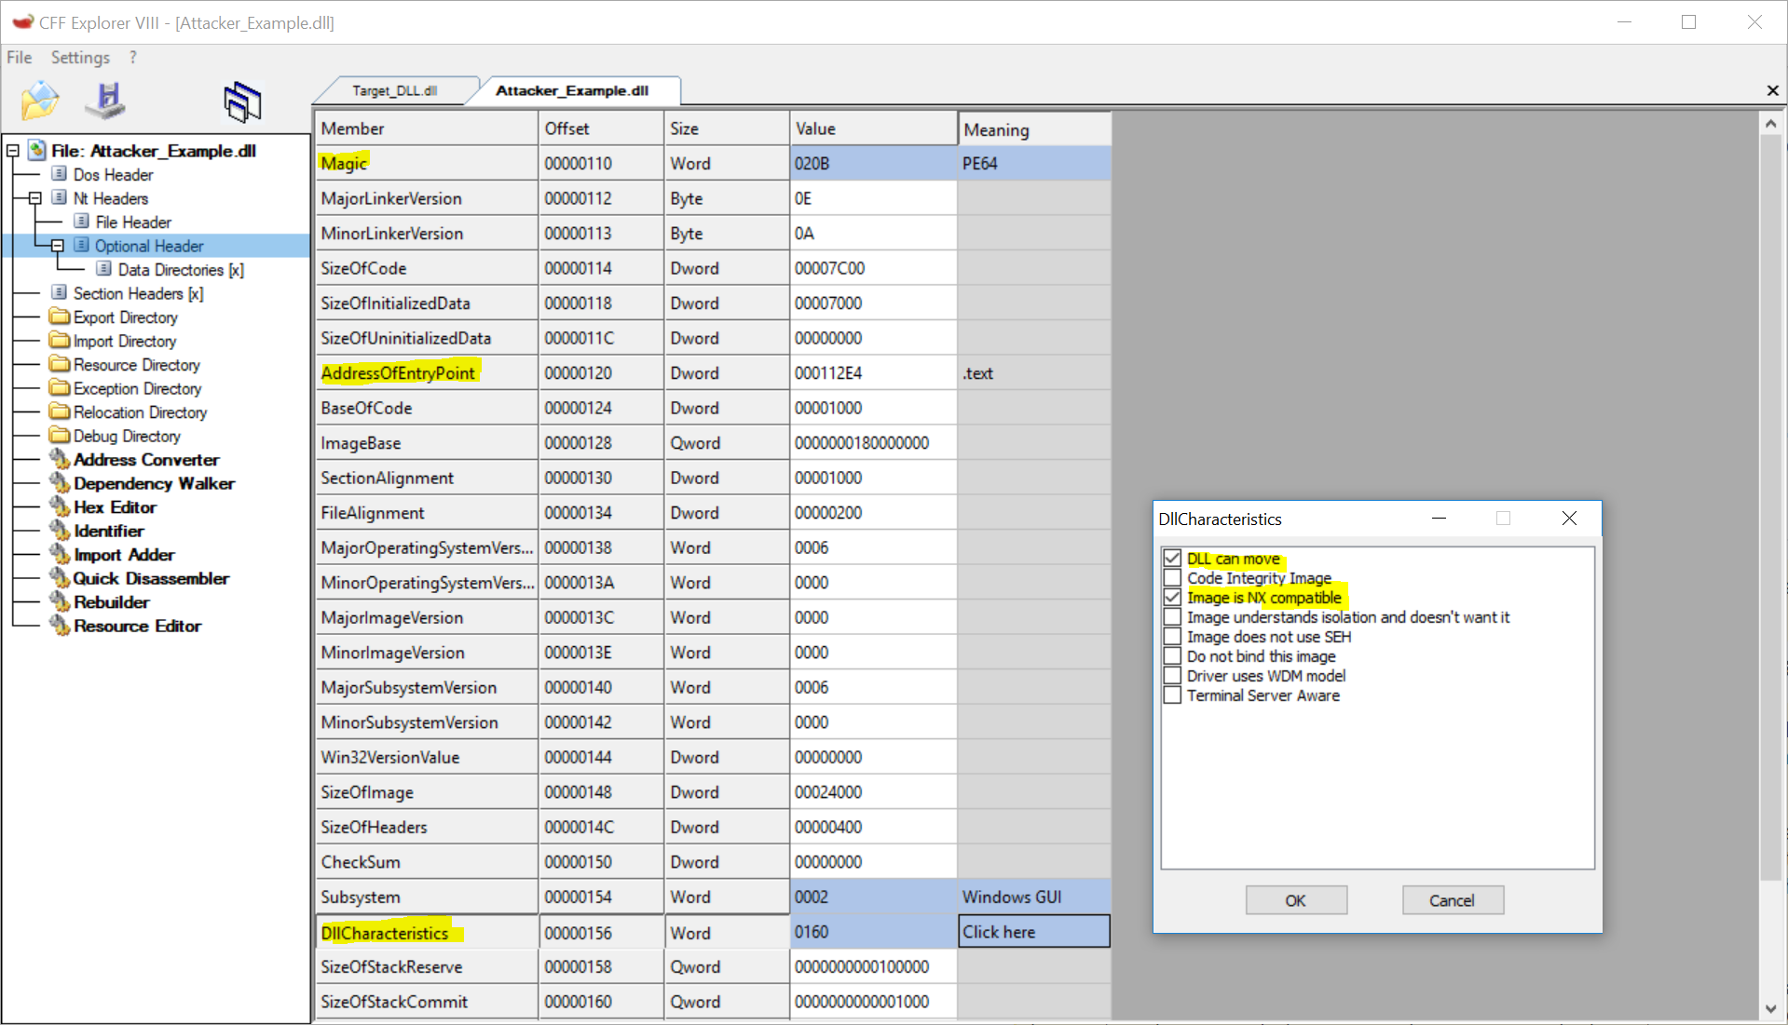Click the Address Converter tool icon

[60, 459]
